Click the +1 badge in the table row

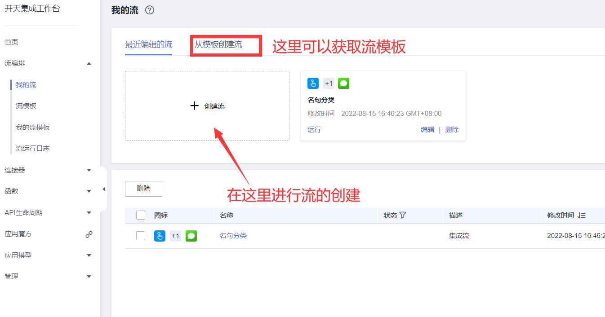(x=175, y=236)
